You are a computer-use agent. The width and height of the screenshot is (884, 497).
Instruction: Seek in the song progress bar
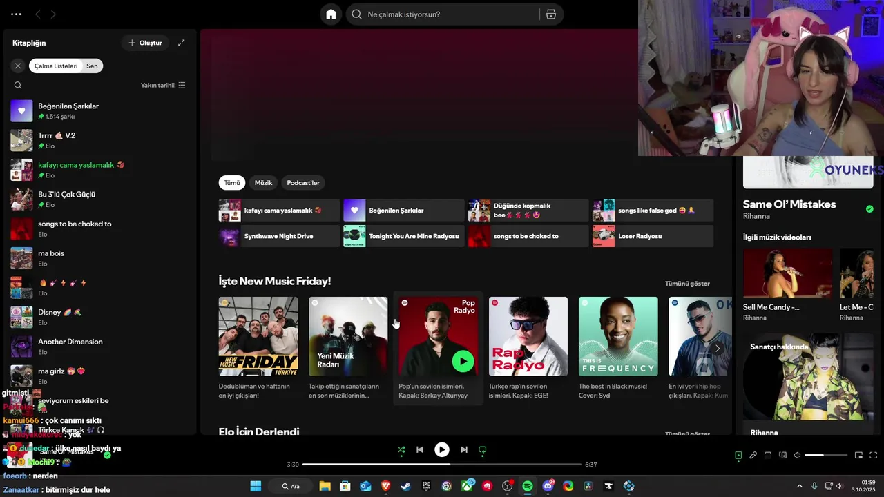(x=442, y=465)
